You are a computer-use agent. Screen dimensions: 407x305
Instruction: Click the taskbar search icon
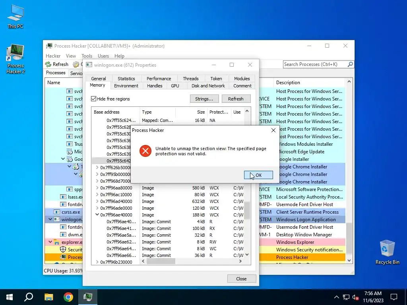[x=29, y=297]
